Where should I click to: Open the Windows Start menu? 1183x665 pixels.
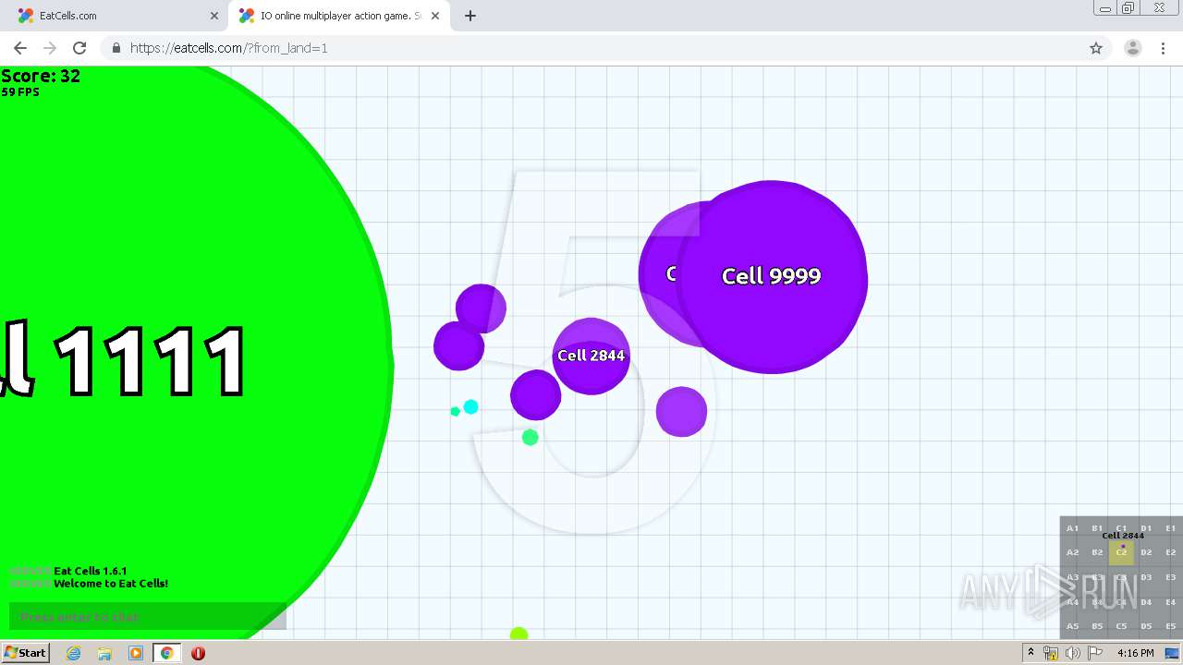(25, 653)
